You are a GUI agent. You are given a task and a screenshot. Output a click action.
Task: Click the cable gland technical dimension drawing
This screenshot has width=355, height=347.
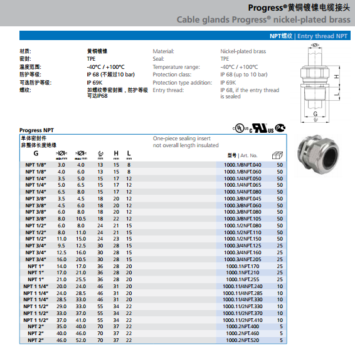point(320,83)
